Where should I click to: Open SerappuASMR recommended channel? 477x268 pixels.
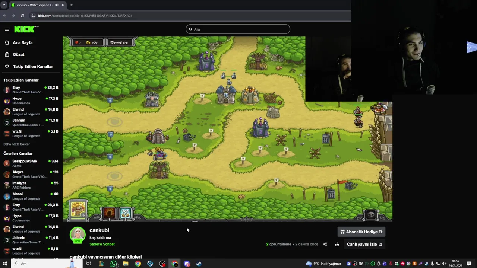[31, 163]
